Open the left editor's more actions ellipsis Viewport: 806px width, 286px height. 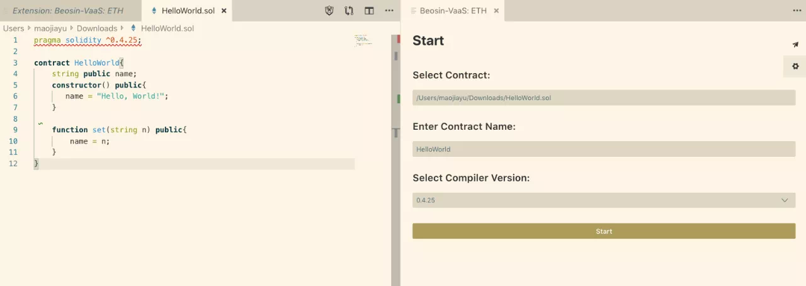point(389,11)
